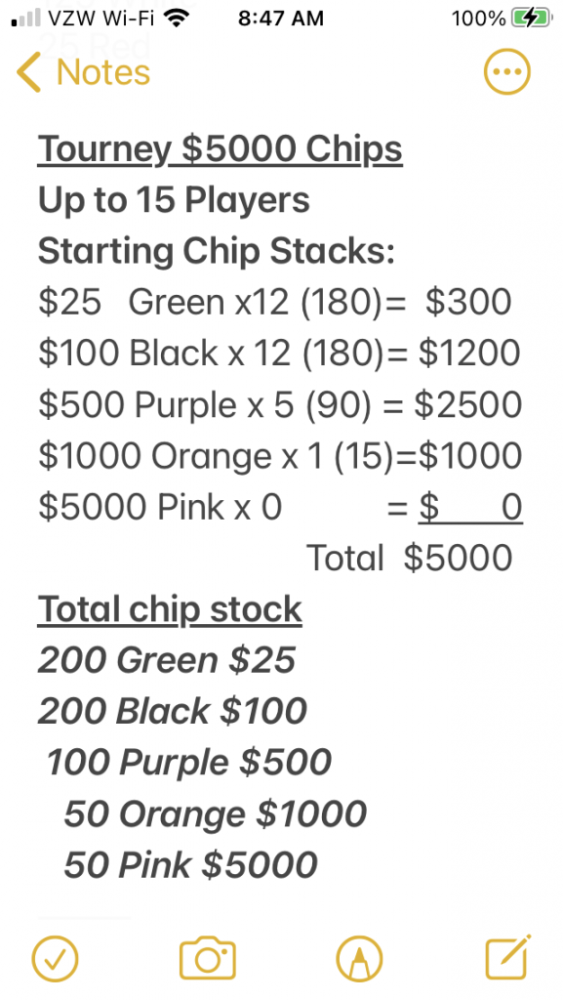Select the markup pen icon
This screenshot has width=563, height=1000.
pyautogui.click(x=359, y=959)
